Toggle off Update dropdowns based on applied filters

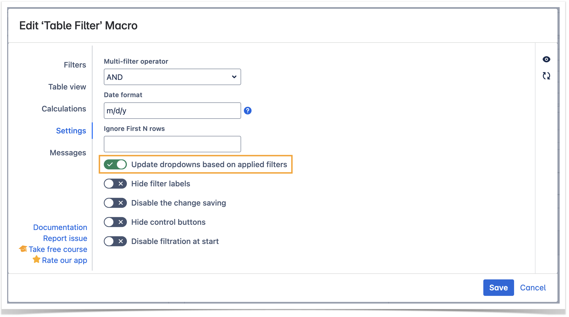coord(115,164)
